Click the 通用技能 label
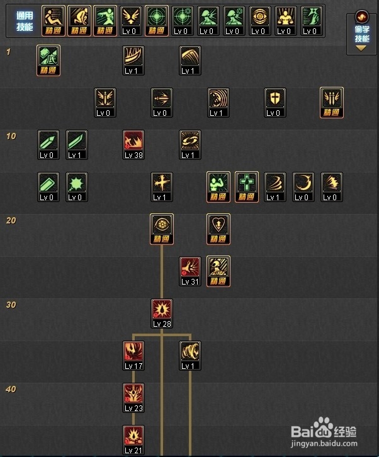Viewport: 379px width, 457px height. [x=25, y=21]
